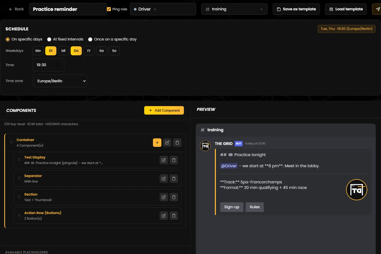Edit the Section component

coord(164,197)
